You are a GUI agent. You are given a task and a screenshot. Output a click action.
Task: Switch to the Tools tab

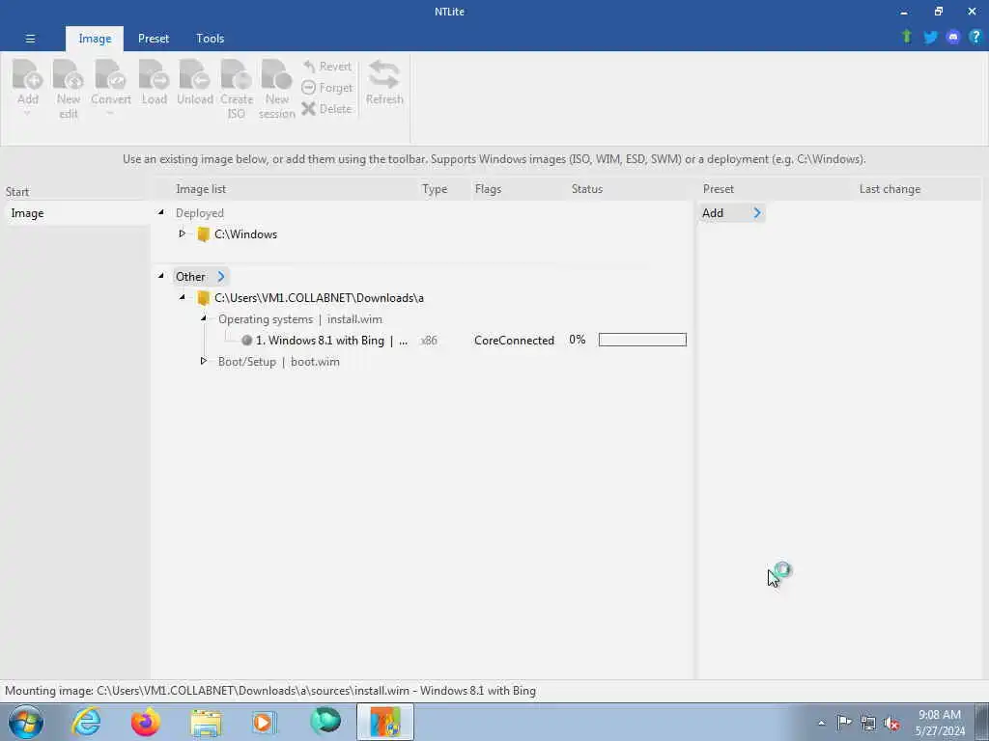pyautogui.click(x=210, y=39)
